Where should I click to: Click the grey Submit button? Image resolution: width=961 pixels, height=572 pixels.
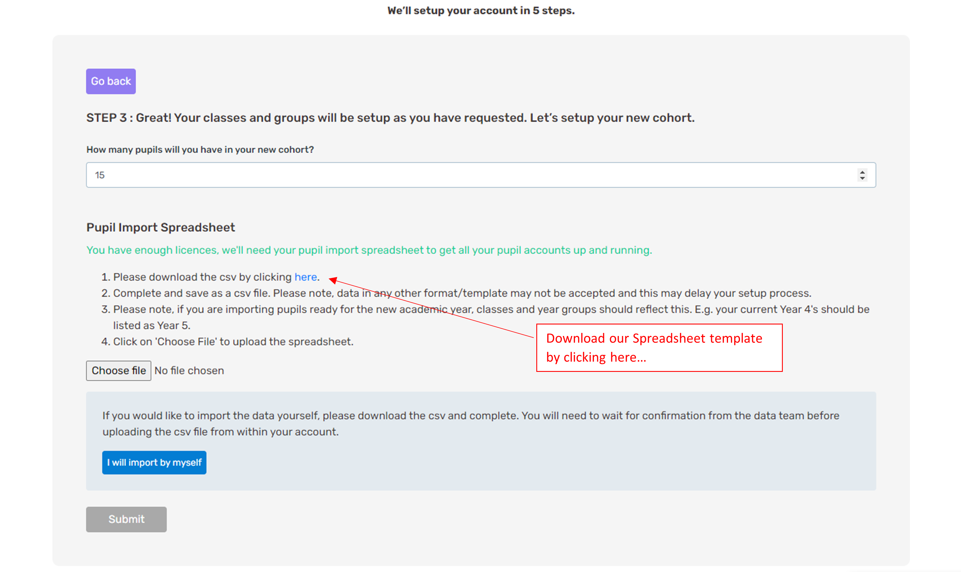[126, 519]
